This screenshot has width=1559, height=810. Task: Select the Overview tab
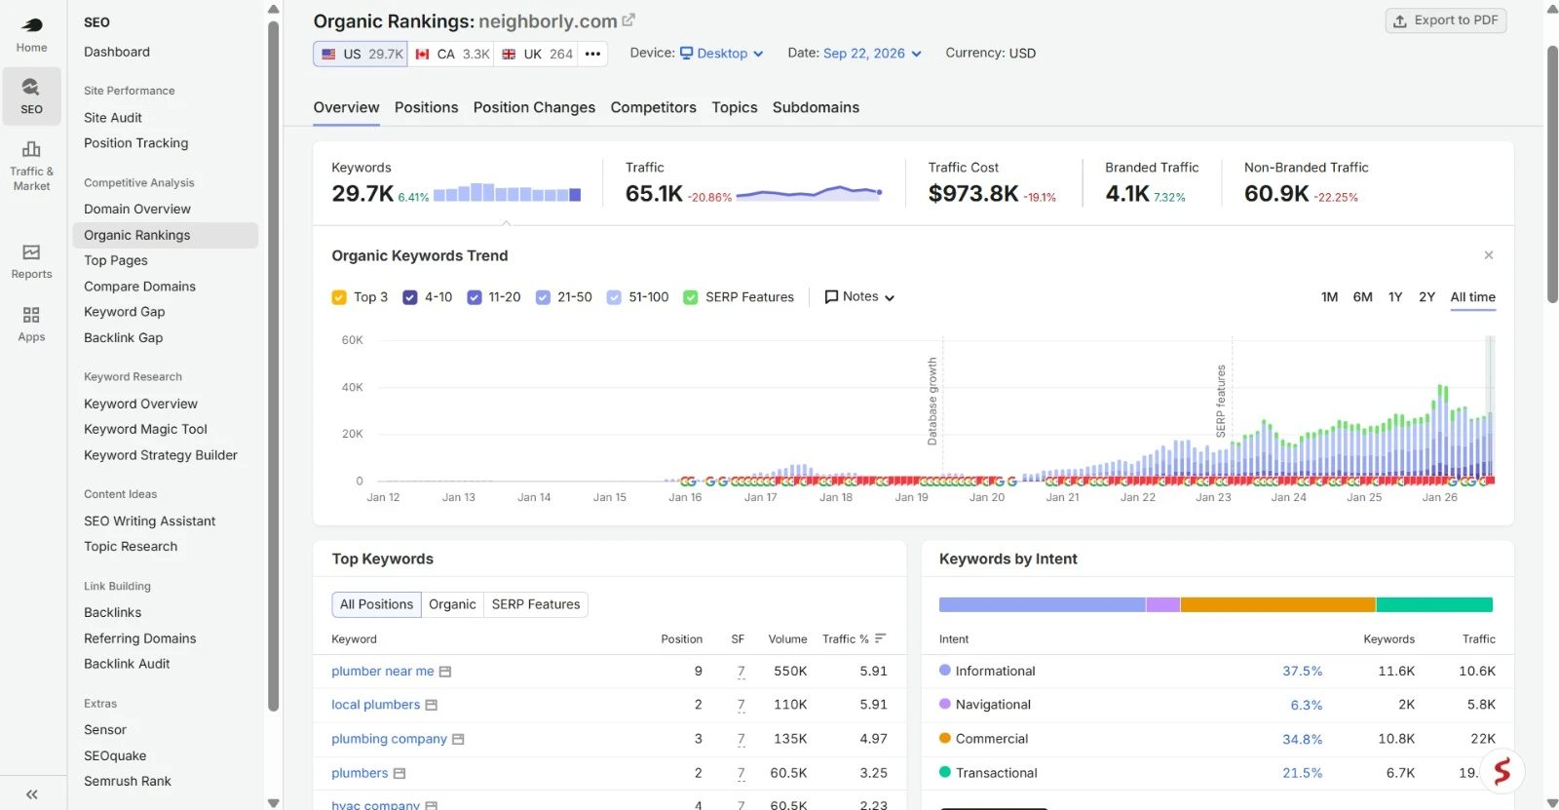(346, 107)
